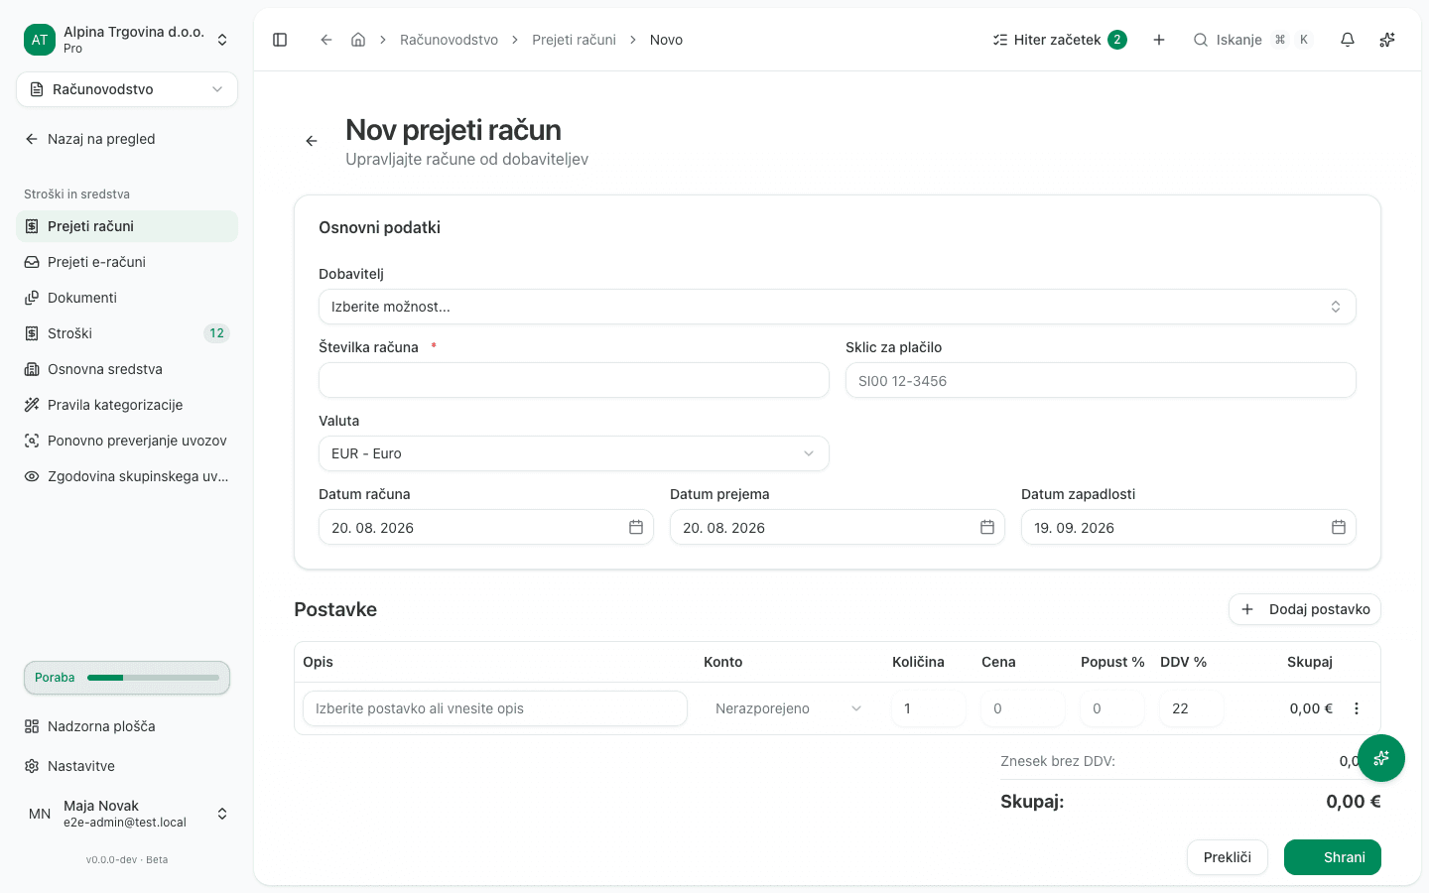Open the row options three-dot menu
The height and width of the screenshot is (893, 1429).
[x=1357, y=708]
